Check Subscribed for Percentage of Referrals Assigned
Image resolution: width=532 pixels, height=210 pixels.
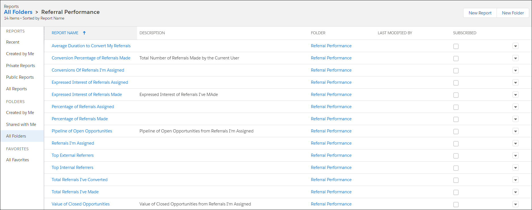coord(456,107)
